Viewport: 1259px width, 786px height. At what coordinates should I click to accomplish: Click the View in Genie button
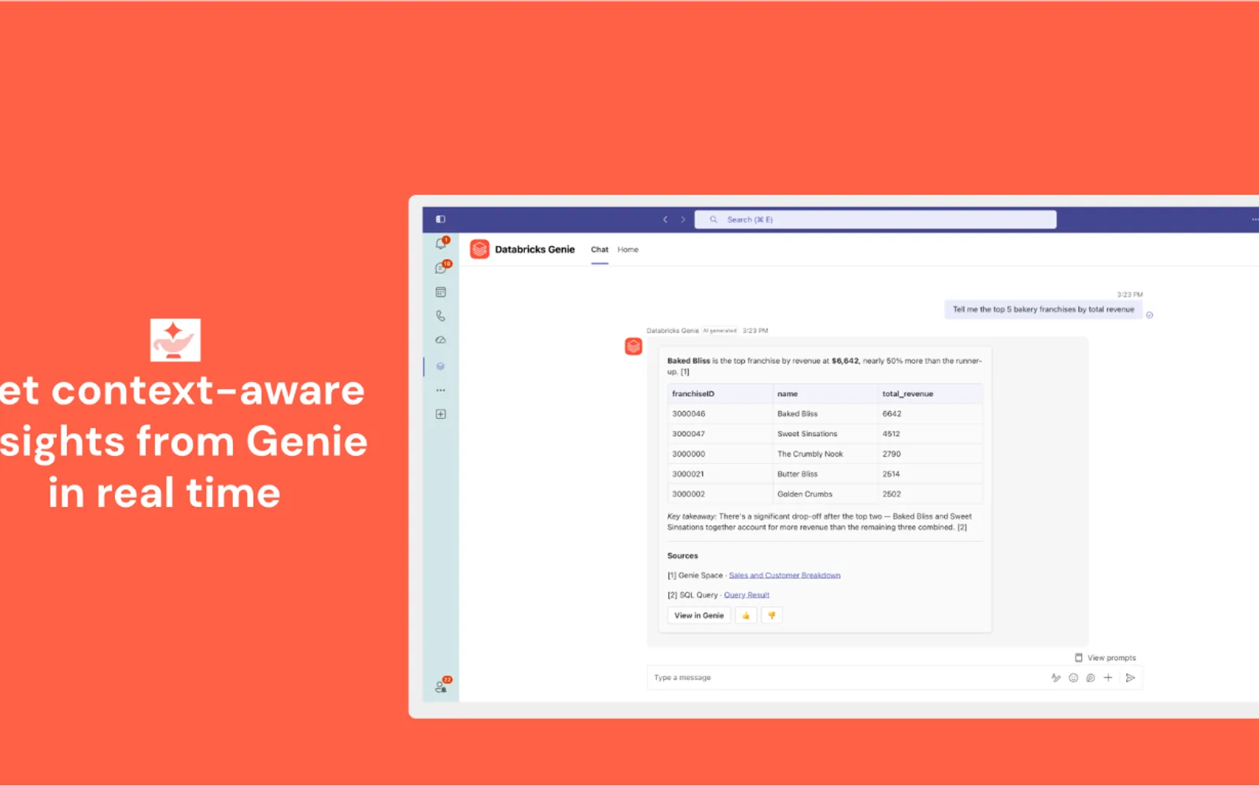click(x=699, y=615)
